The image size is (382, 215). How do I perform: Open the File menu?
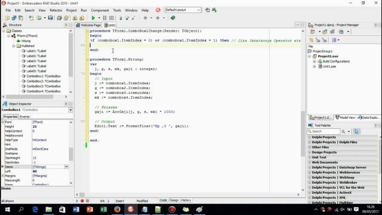point(8,10)
